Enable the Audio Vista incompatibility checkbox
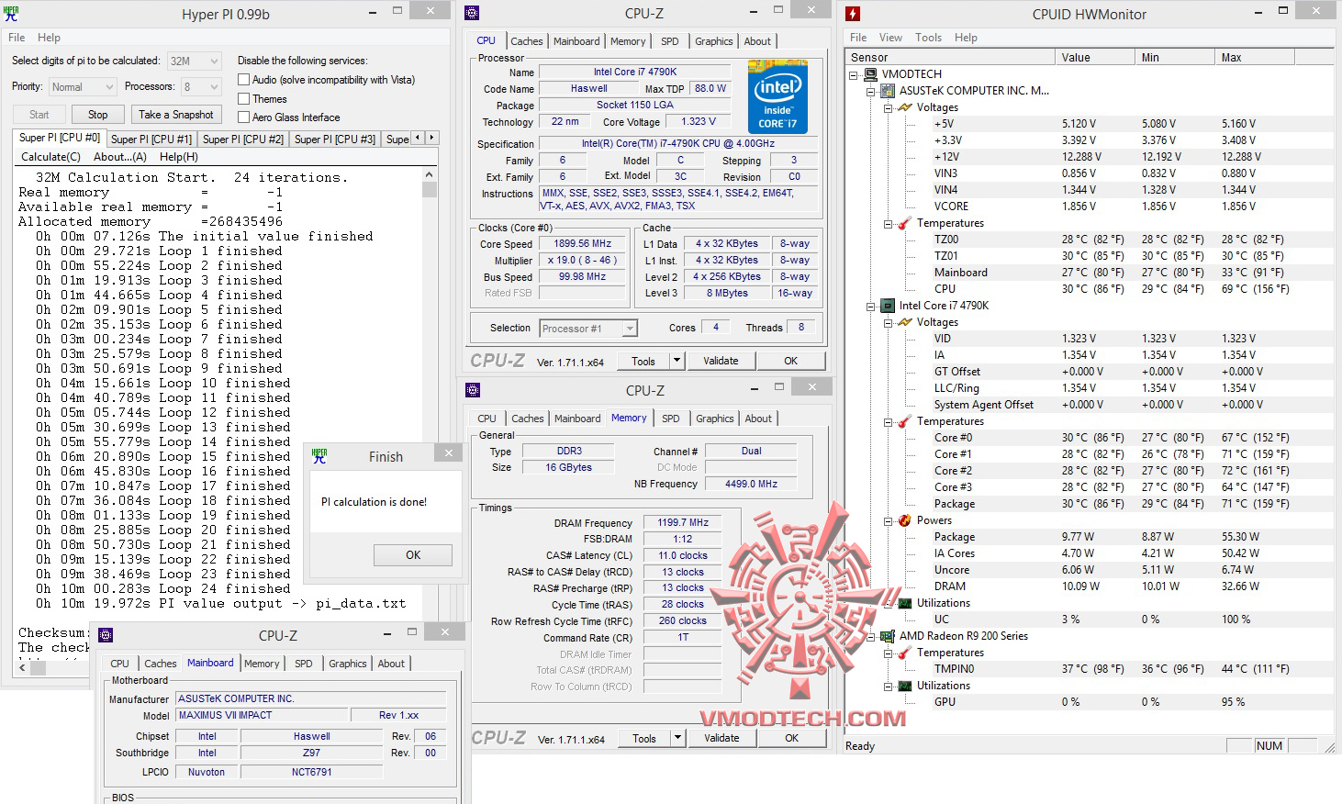 pos(243,80)
